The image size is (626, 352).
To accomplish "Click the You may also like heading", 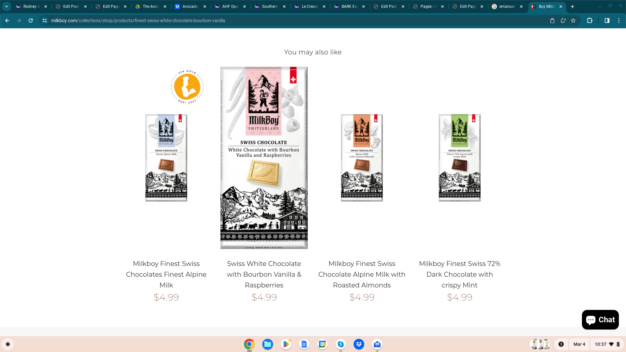I will (313, 52).
